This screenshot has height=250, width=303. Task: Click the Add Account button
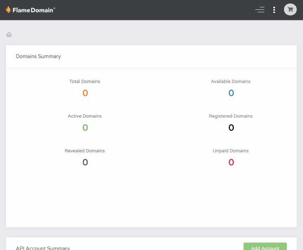[x=265, y=246]
